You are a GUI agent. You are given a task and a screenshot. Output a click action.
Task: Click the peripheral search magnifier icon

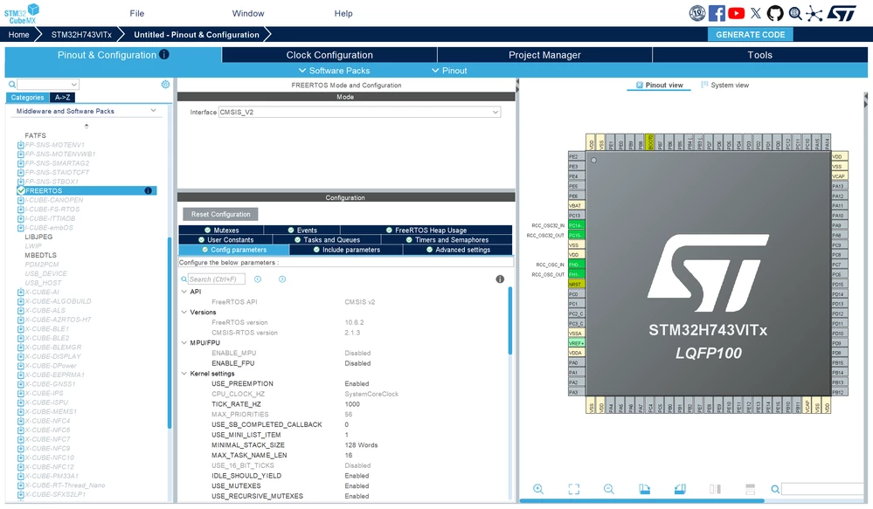11,85
